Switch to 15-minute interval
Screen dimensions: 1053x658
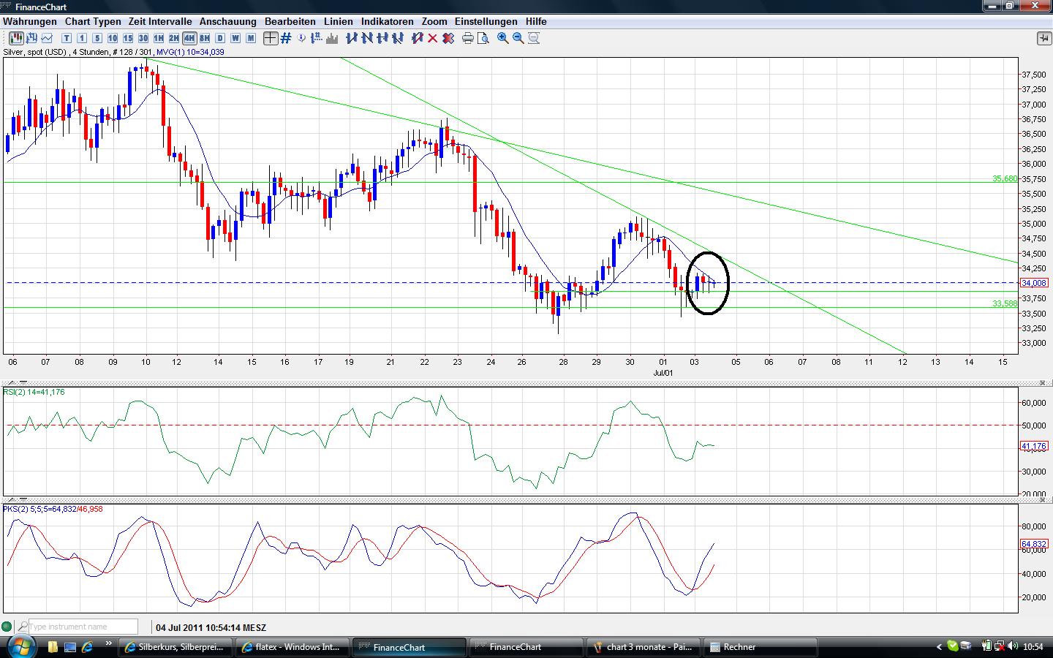click(x=128, y=38)
